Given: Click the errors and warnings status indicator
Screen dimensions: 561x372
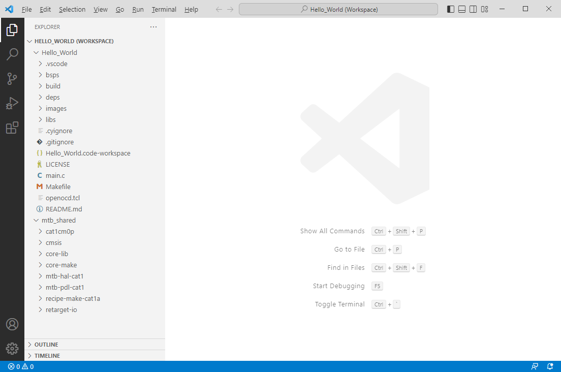Looking at the screenshot, I should [21, 366].
